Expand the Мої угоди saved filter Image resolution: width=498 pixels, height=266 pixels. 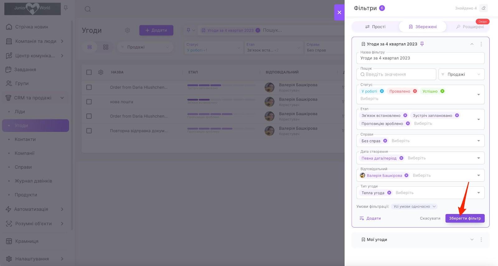pos(472,240)
